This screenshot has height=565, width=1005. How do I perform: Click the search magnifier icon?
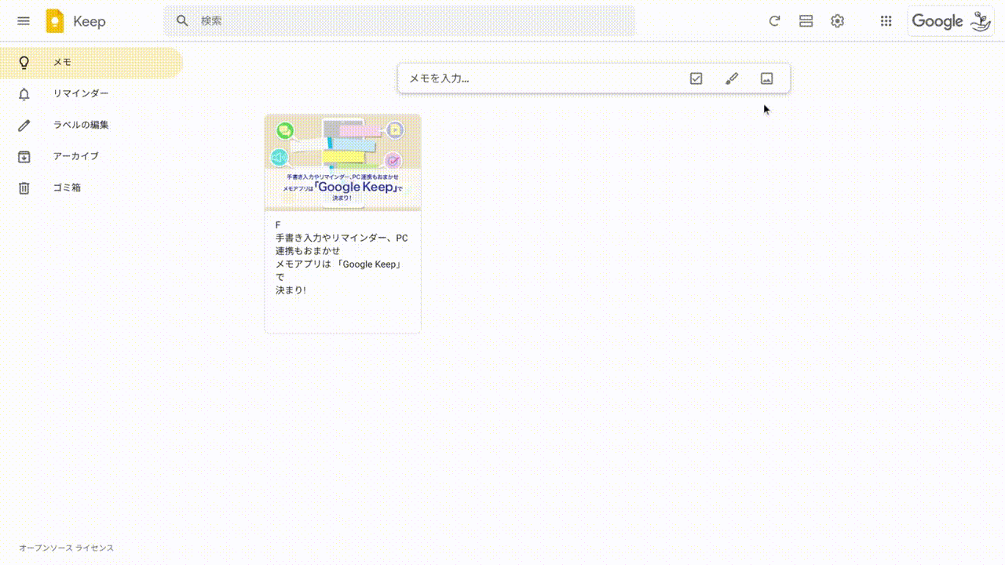click(182, 21)
